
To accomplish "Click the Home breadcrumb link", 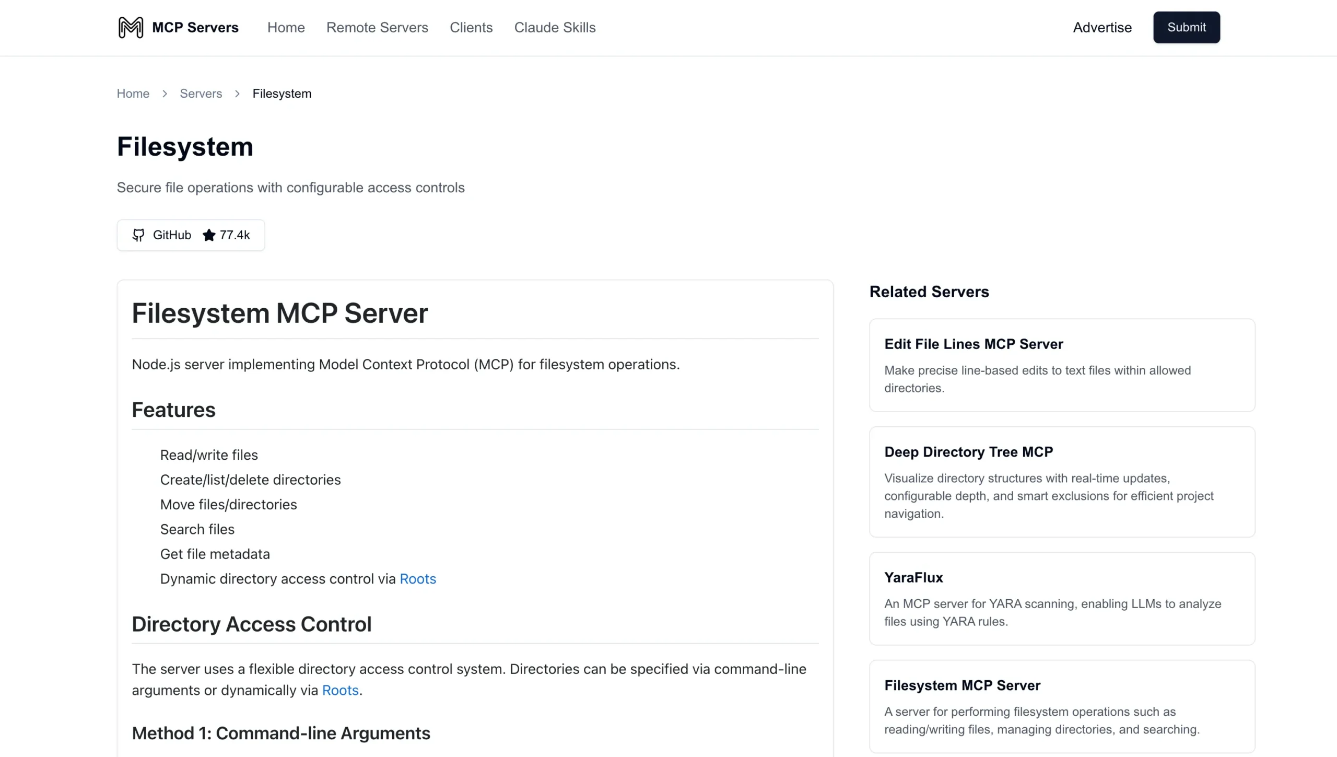I will pyautogui.click(x=133, y=94).
